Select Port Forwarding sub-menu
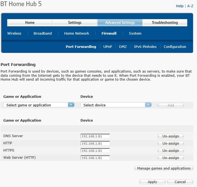This screenshot has height=187, width=197. 81,47
